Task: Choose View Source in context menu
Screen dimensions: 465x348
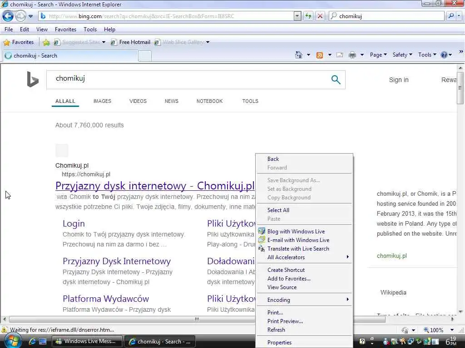Action: coord(305,287)
